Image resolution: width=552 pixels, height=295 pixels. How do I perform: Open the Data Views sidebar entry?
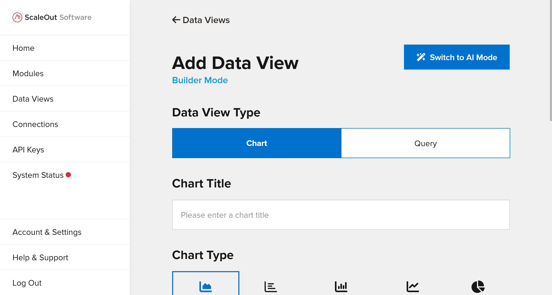[33, 99]
